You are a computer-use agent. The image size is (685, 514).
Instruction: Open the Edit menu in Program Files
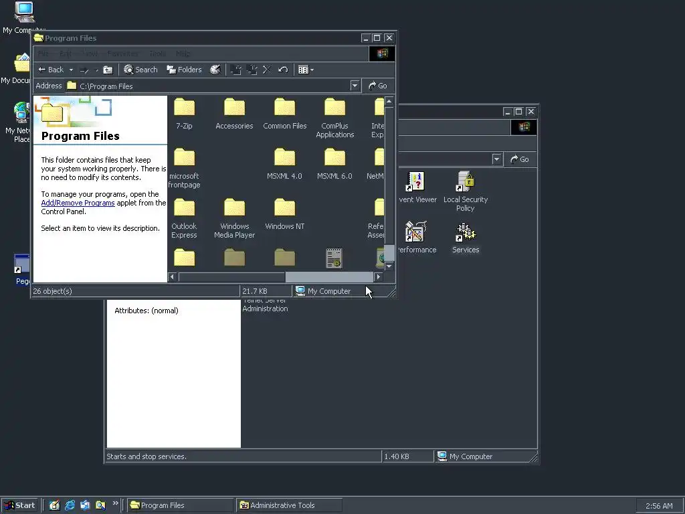(x=66, y=54)
